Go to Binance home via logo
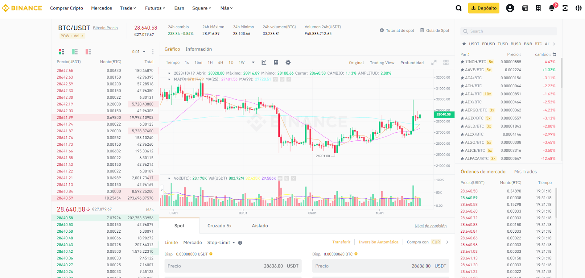The width and height of the screenshot is (585, 278). (22, 8)
